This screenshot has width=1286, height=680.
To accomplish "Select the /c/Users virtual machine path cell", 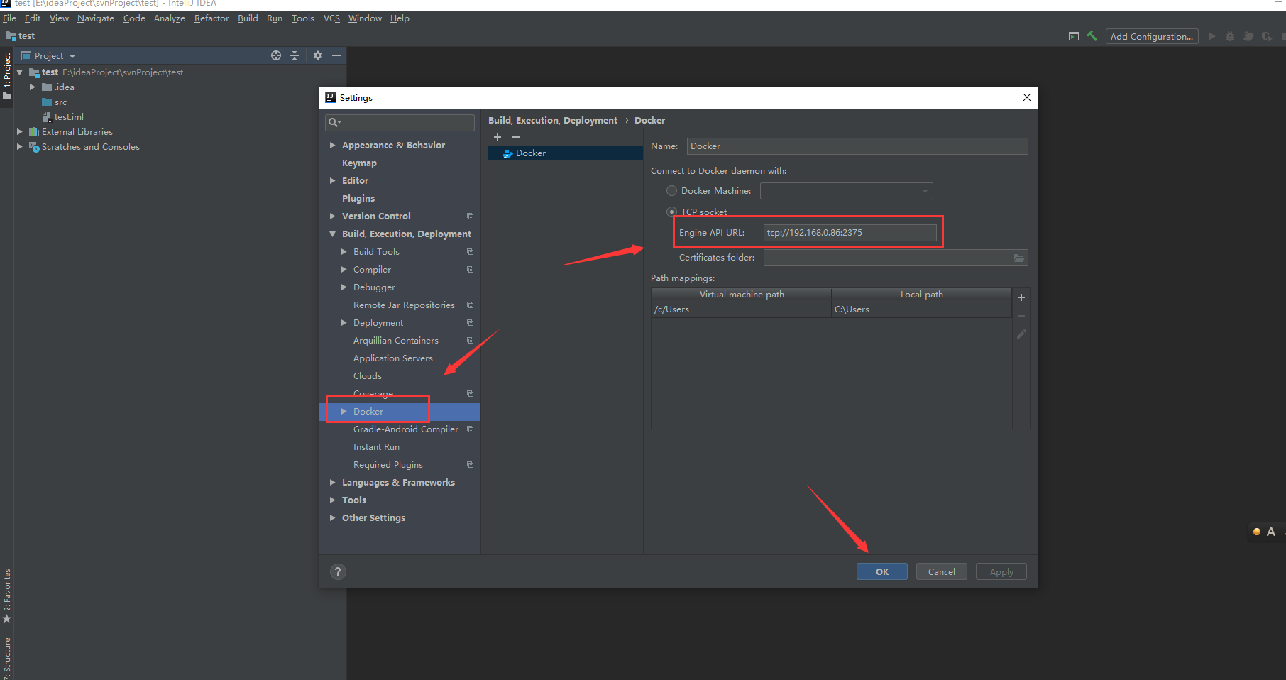I will tap(741, 309).
